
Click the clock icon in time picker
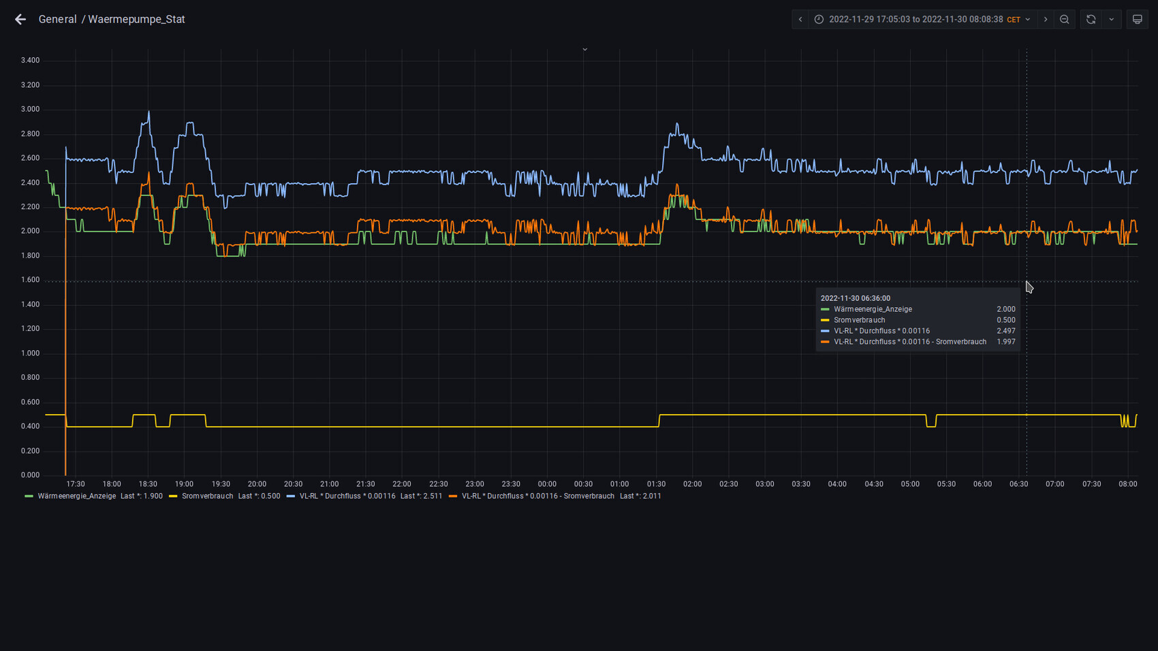pos(819,19)
